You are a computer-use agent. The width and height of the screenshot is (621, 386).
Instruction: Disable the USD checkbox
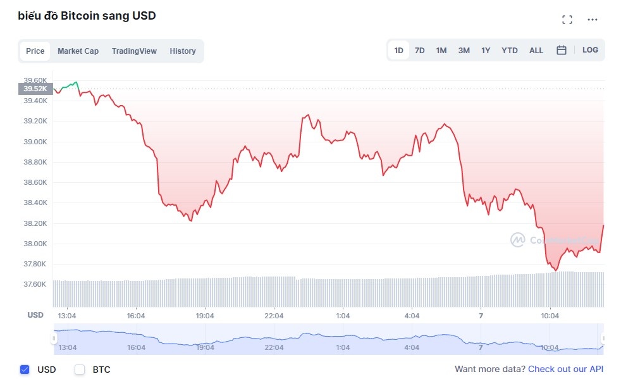[x=24, y=370]
